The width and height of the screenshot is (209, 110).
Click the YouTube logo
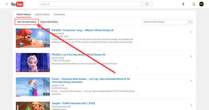[17, 4]
